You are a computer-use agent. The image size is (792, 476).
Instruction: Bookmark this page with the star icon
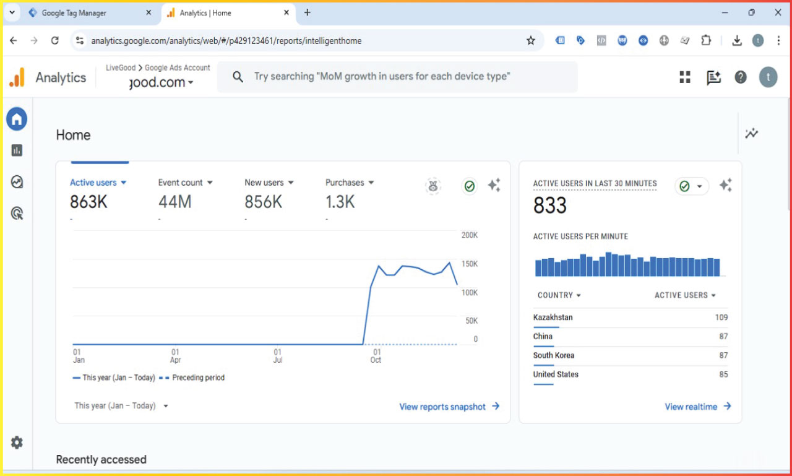[x=530, y=40]
